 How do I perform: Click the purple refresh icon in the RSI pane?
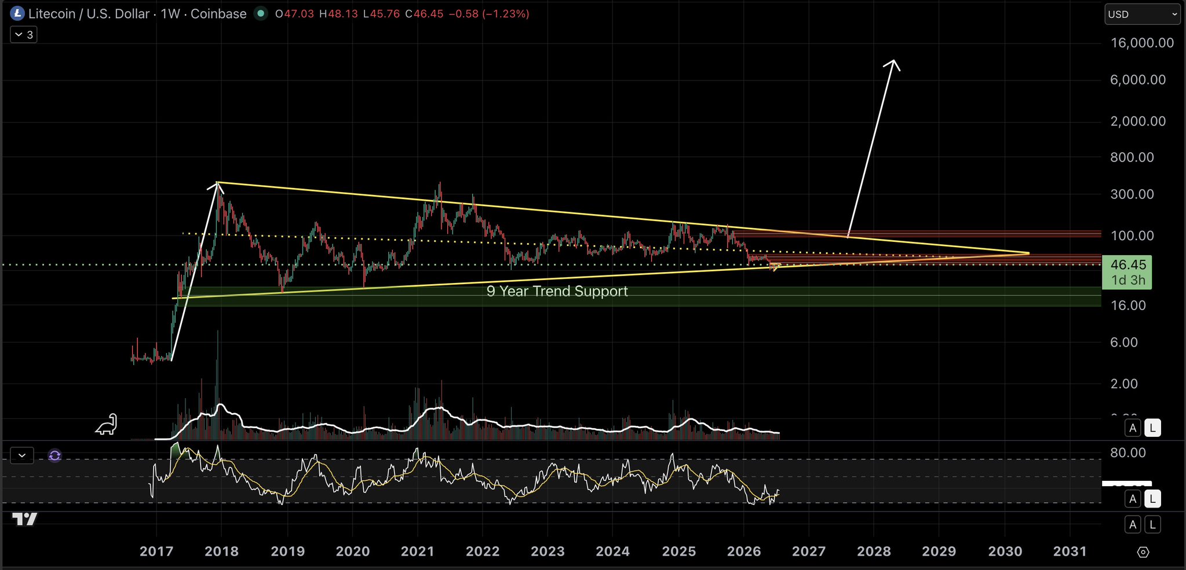tap(54, 455)
